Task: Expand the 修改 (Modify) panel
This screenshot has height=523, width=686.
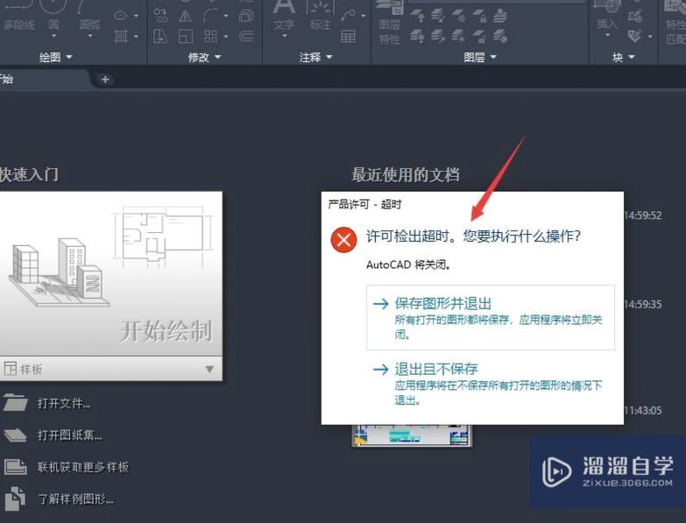Action: (x=204, y=57)
